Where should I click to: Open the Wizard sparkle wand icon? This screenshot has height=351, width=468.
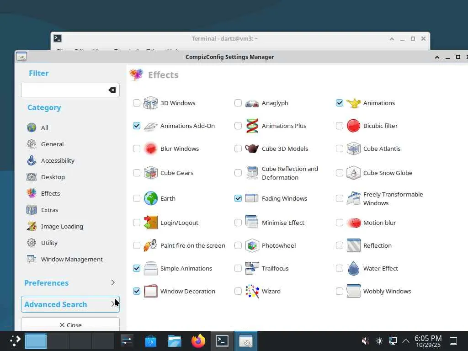point(252,291)
